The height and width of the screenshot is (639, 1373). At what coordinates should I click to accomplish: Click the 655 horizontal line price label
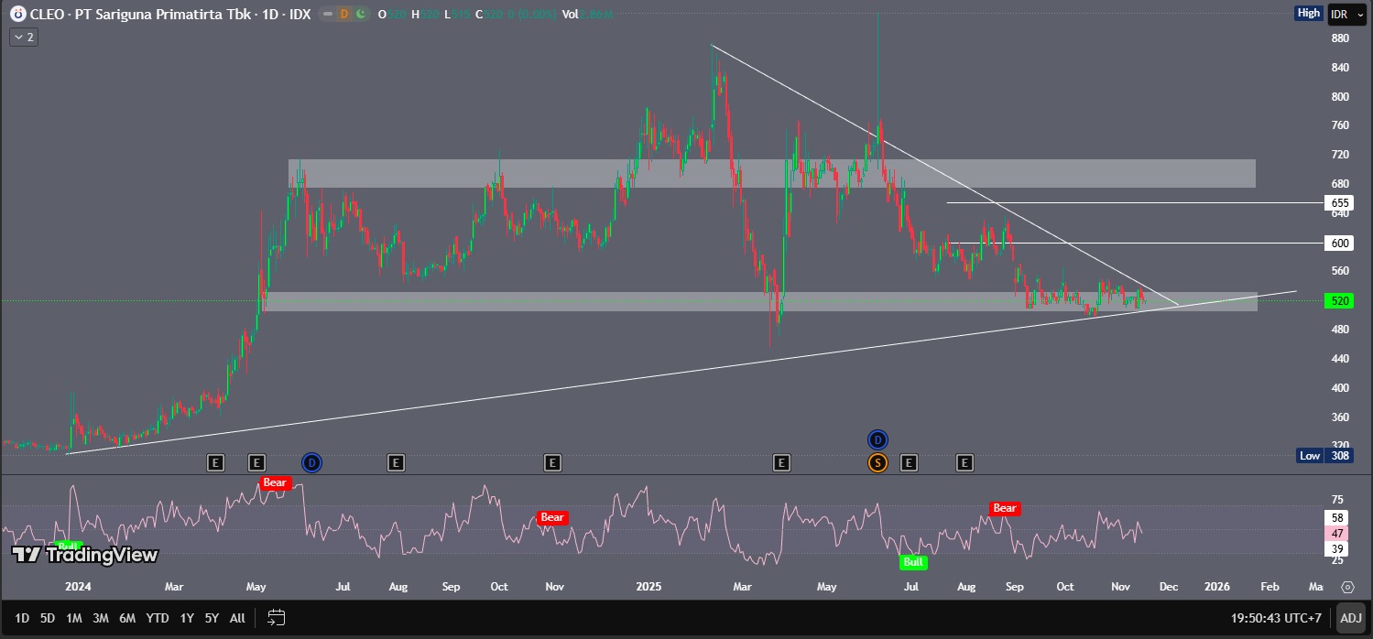[x=1339, y=202]
